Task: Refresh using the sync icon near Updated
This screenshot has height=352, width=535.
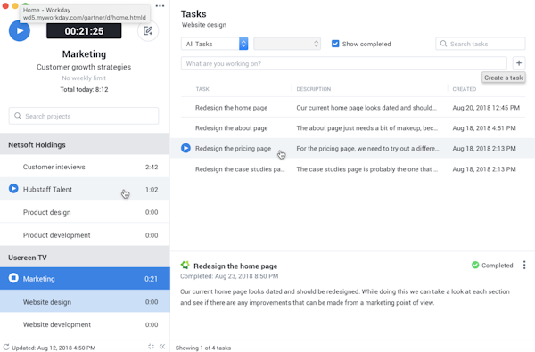Action: click(x=6, y=348)
